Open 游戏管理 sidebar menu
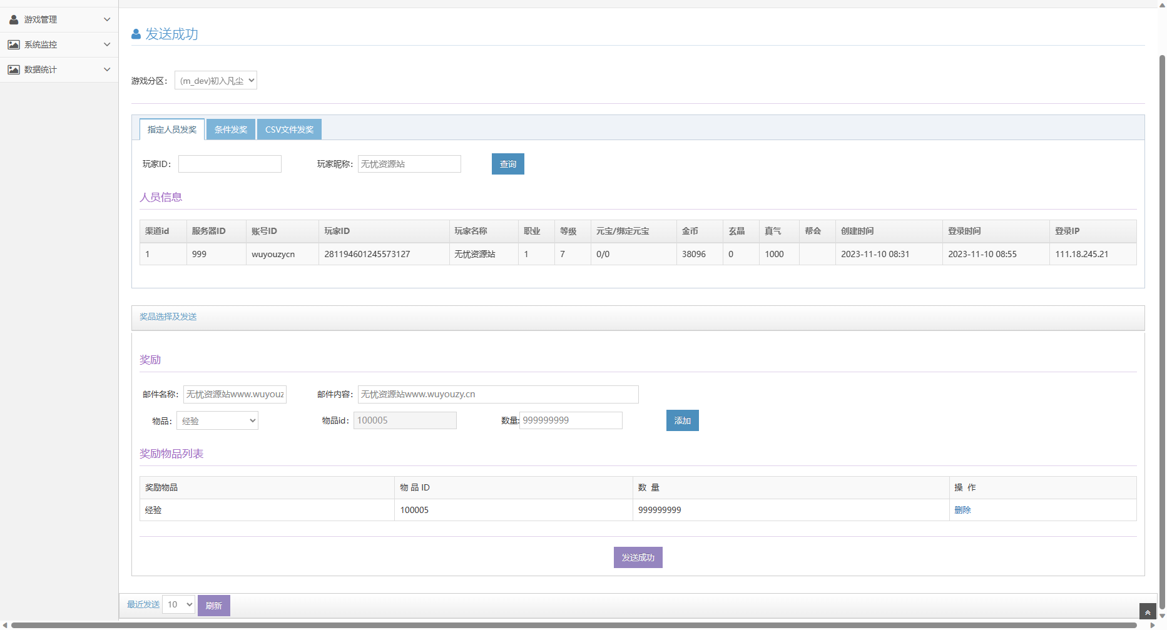1167x630 pixels. [59, 19]
